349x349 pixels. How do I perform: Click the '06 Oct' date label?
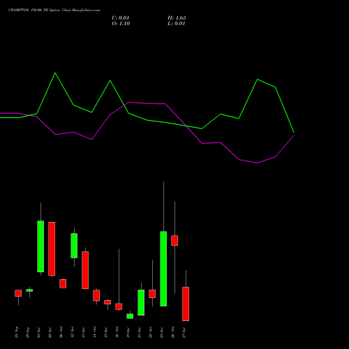tap(61, 332)
